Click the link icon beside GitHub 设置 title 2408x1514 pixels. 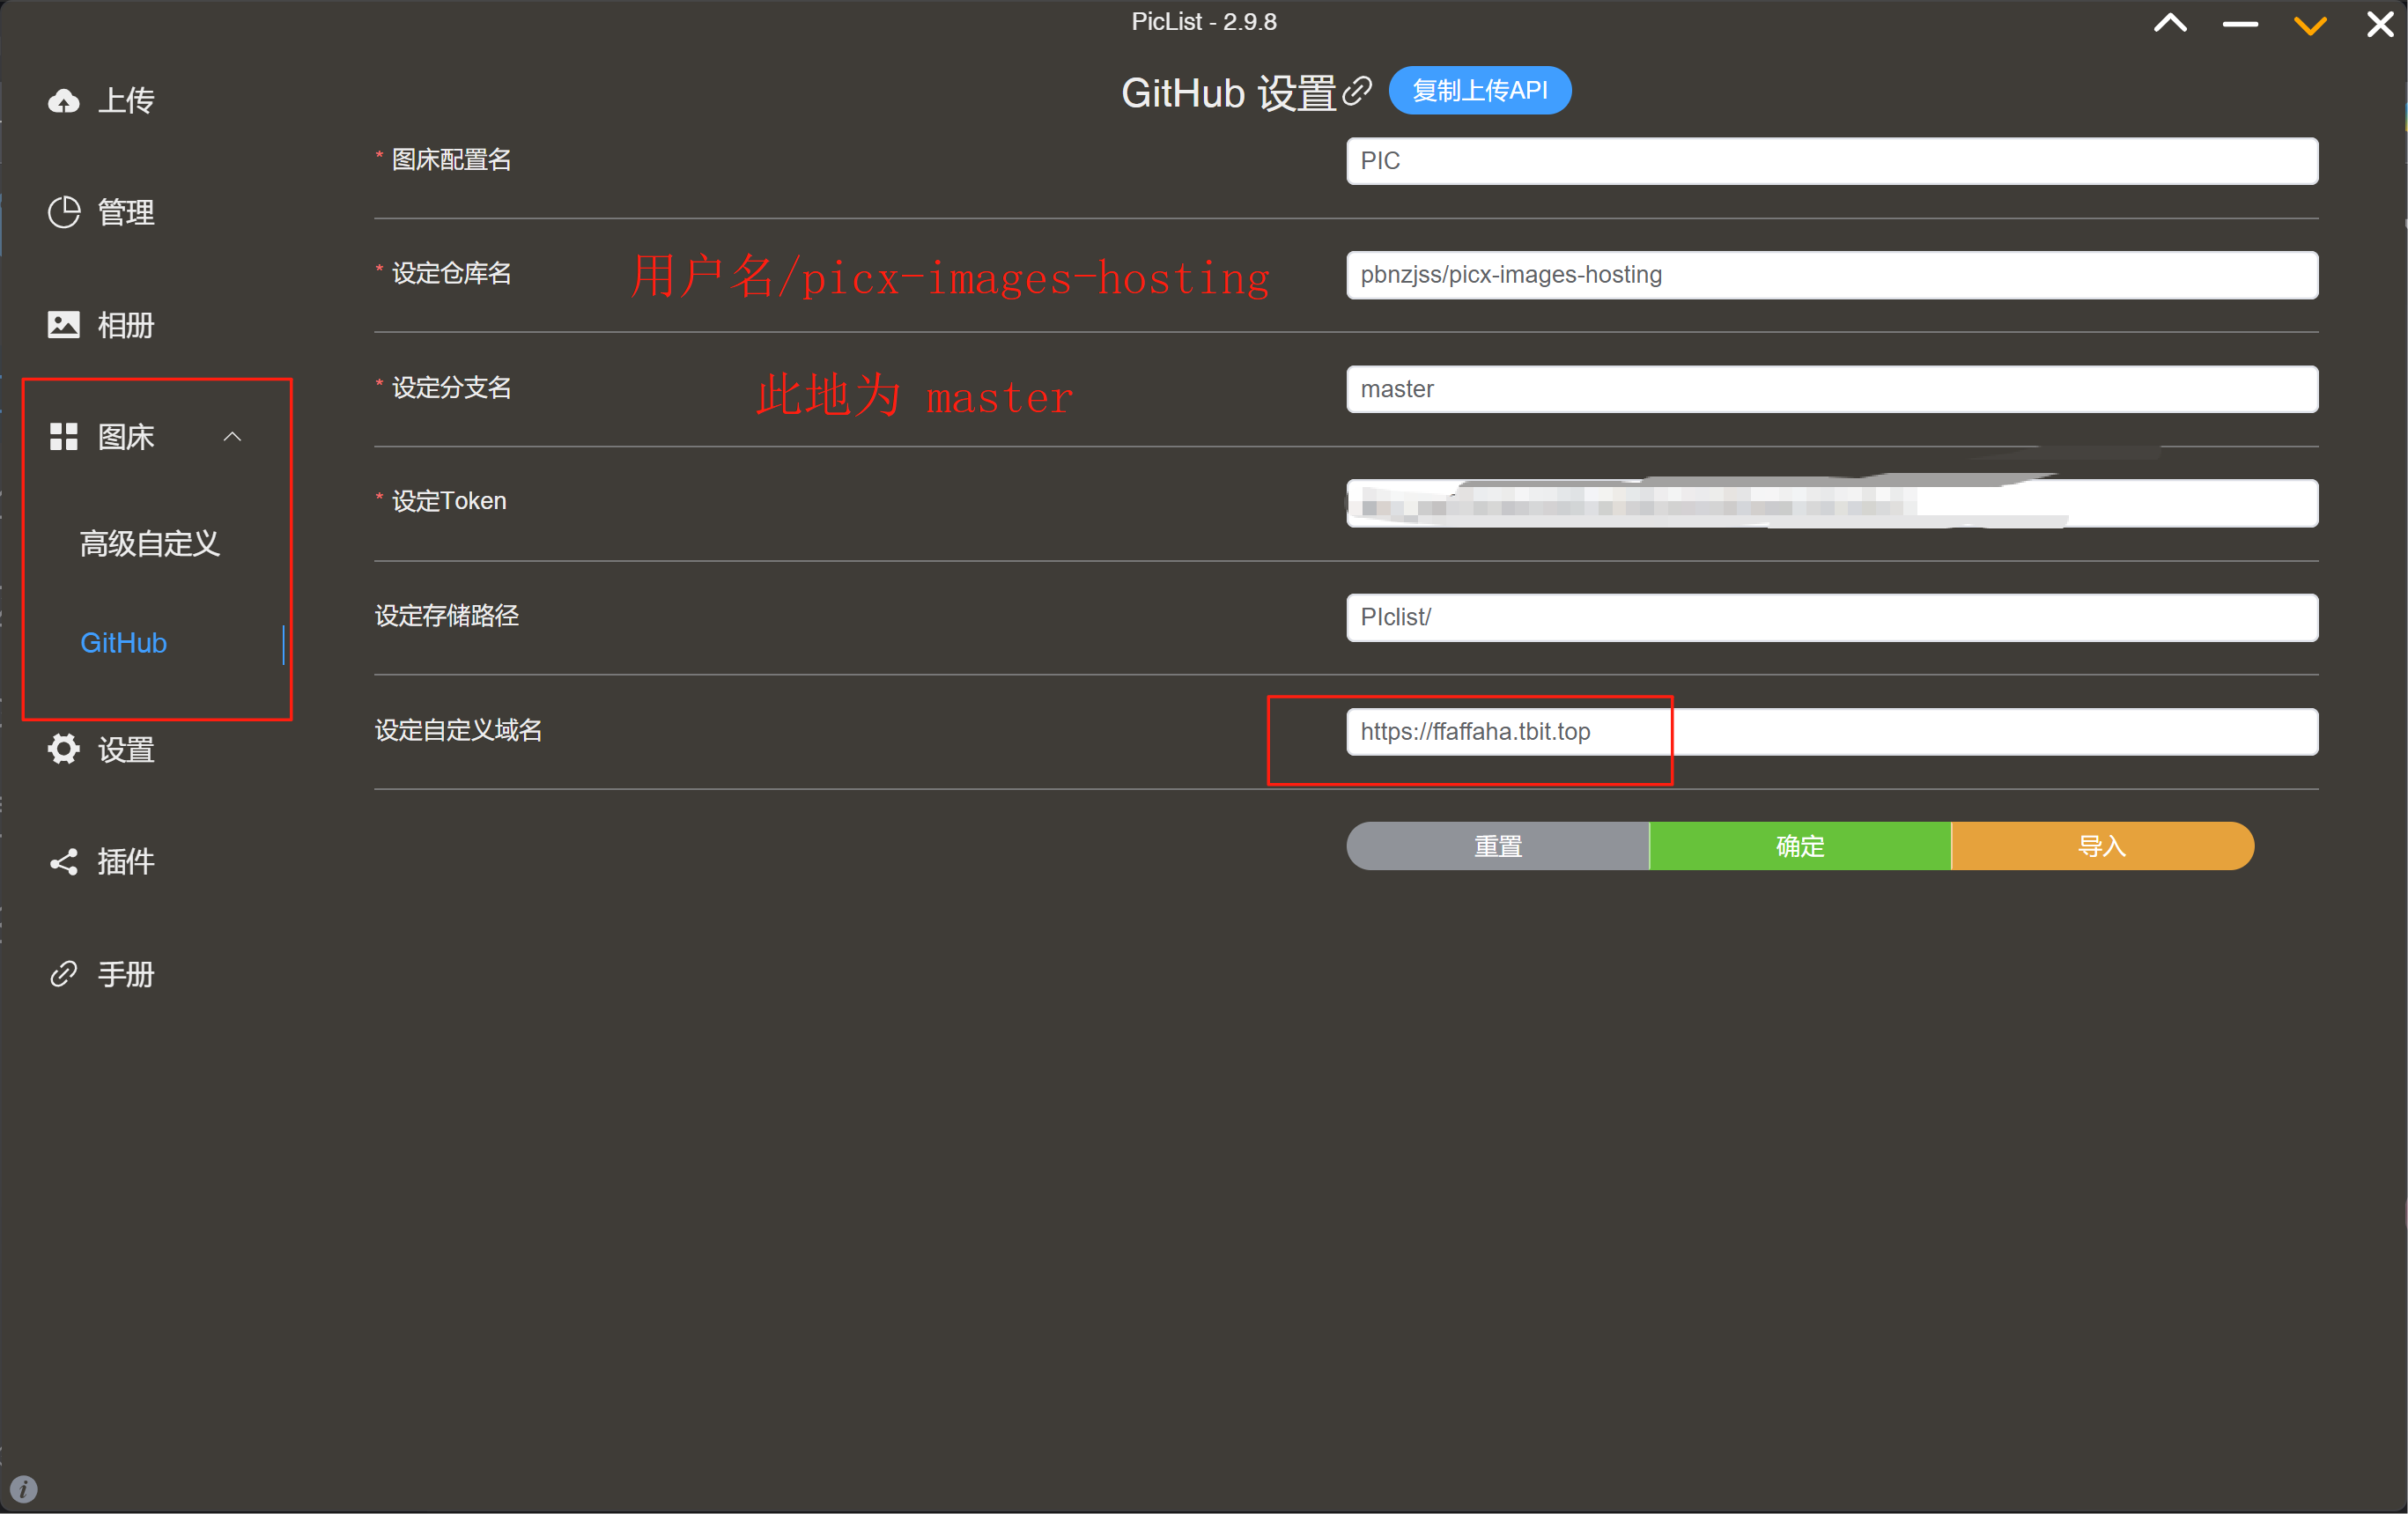[1359, 91]
